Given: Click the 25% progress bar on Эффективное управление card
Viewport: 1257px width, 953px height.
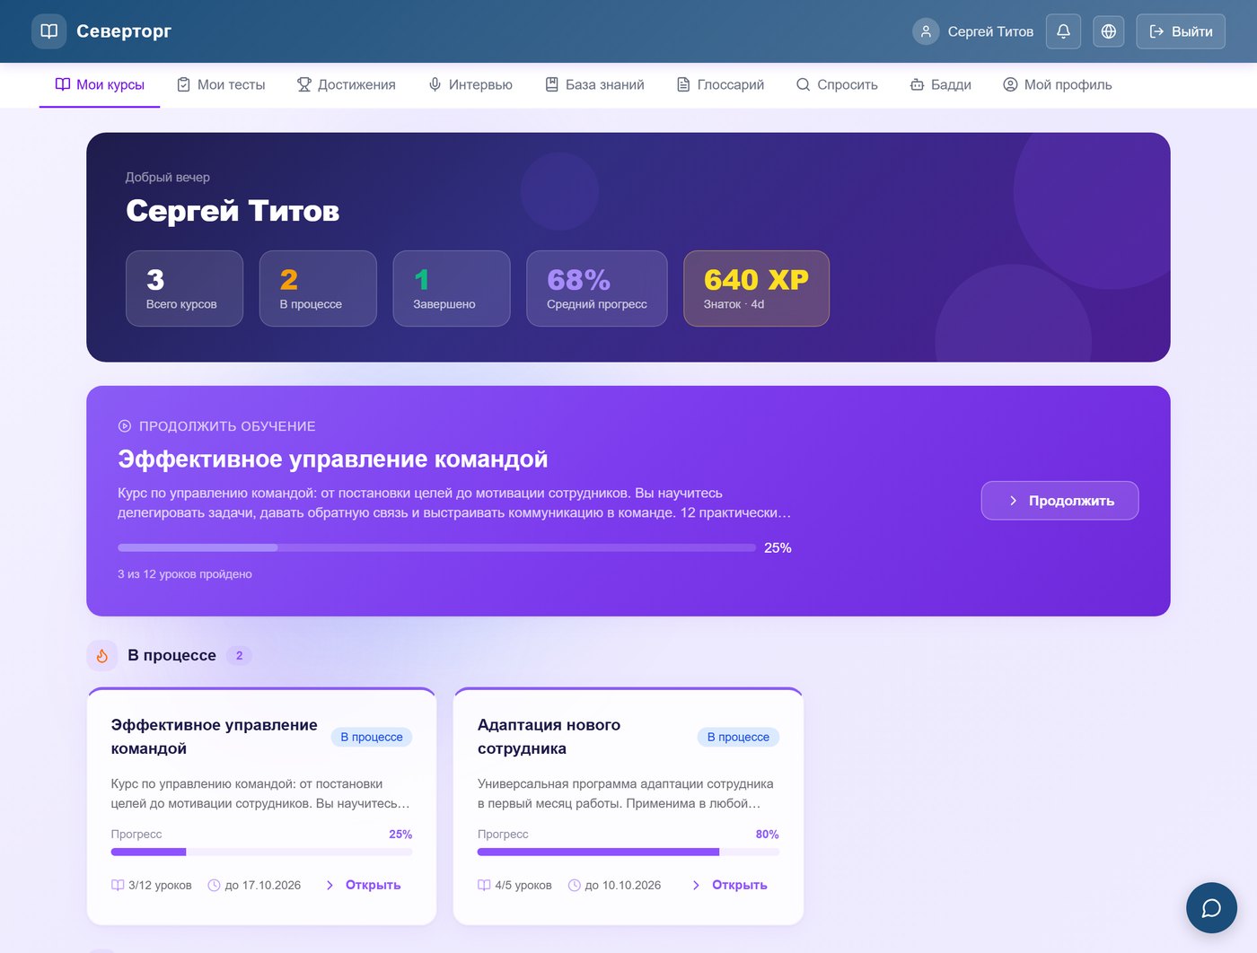Looking at the screenshot, I should (261, 852).
